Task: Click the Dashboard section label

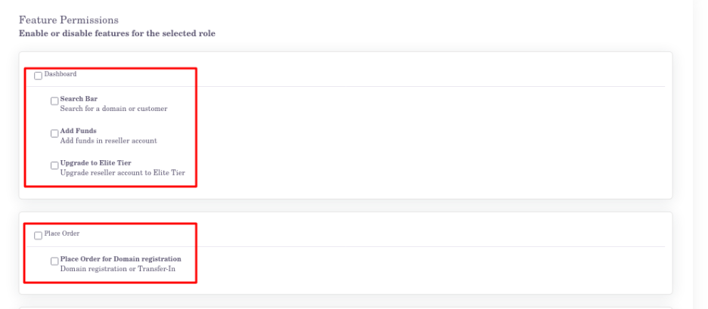Action: pos(61,74)
